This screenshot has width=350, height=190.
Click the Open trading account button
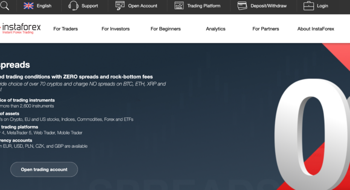pyautogui.click(x=44, y=170)
